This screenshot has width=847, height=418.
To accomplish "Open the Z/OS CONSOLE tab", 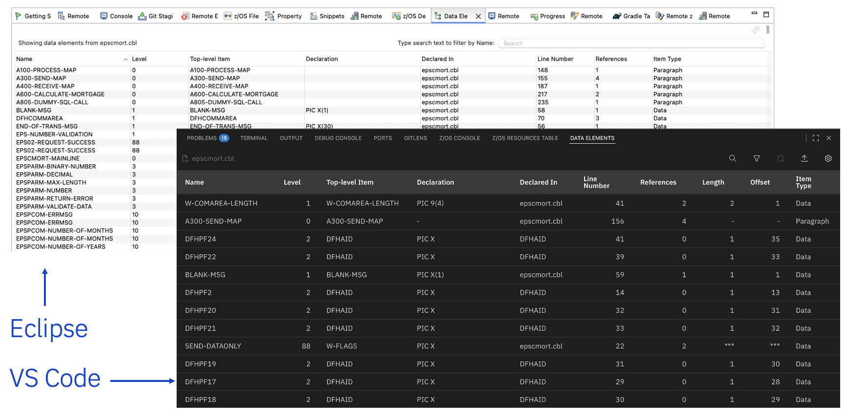I will click(x=459, y=138).
